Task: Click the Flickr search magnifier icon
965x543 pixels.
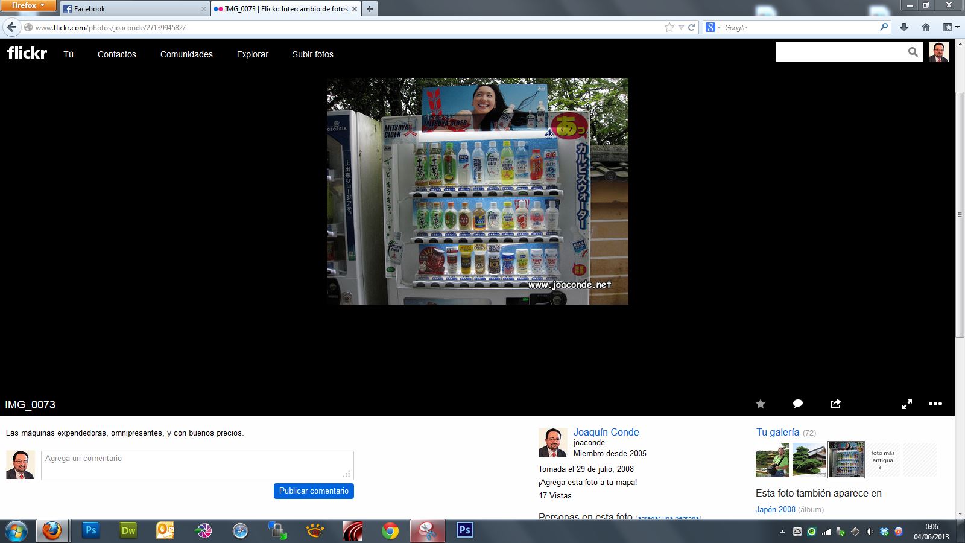Action: click(913, 52)
